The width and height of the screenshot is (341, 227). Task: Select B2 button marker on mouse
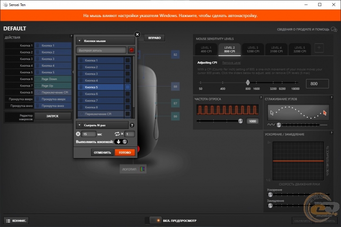(x=175, y=54)
